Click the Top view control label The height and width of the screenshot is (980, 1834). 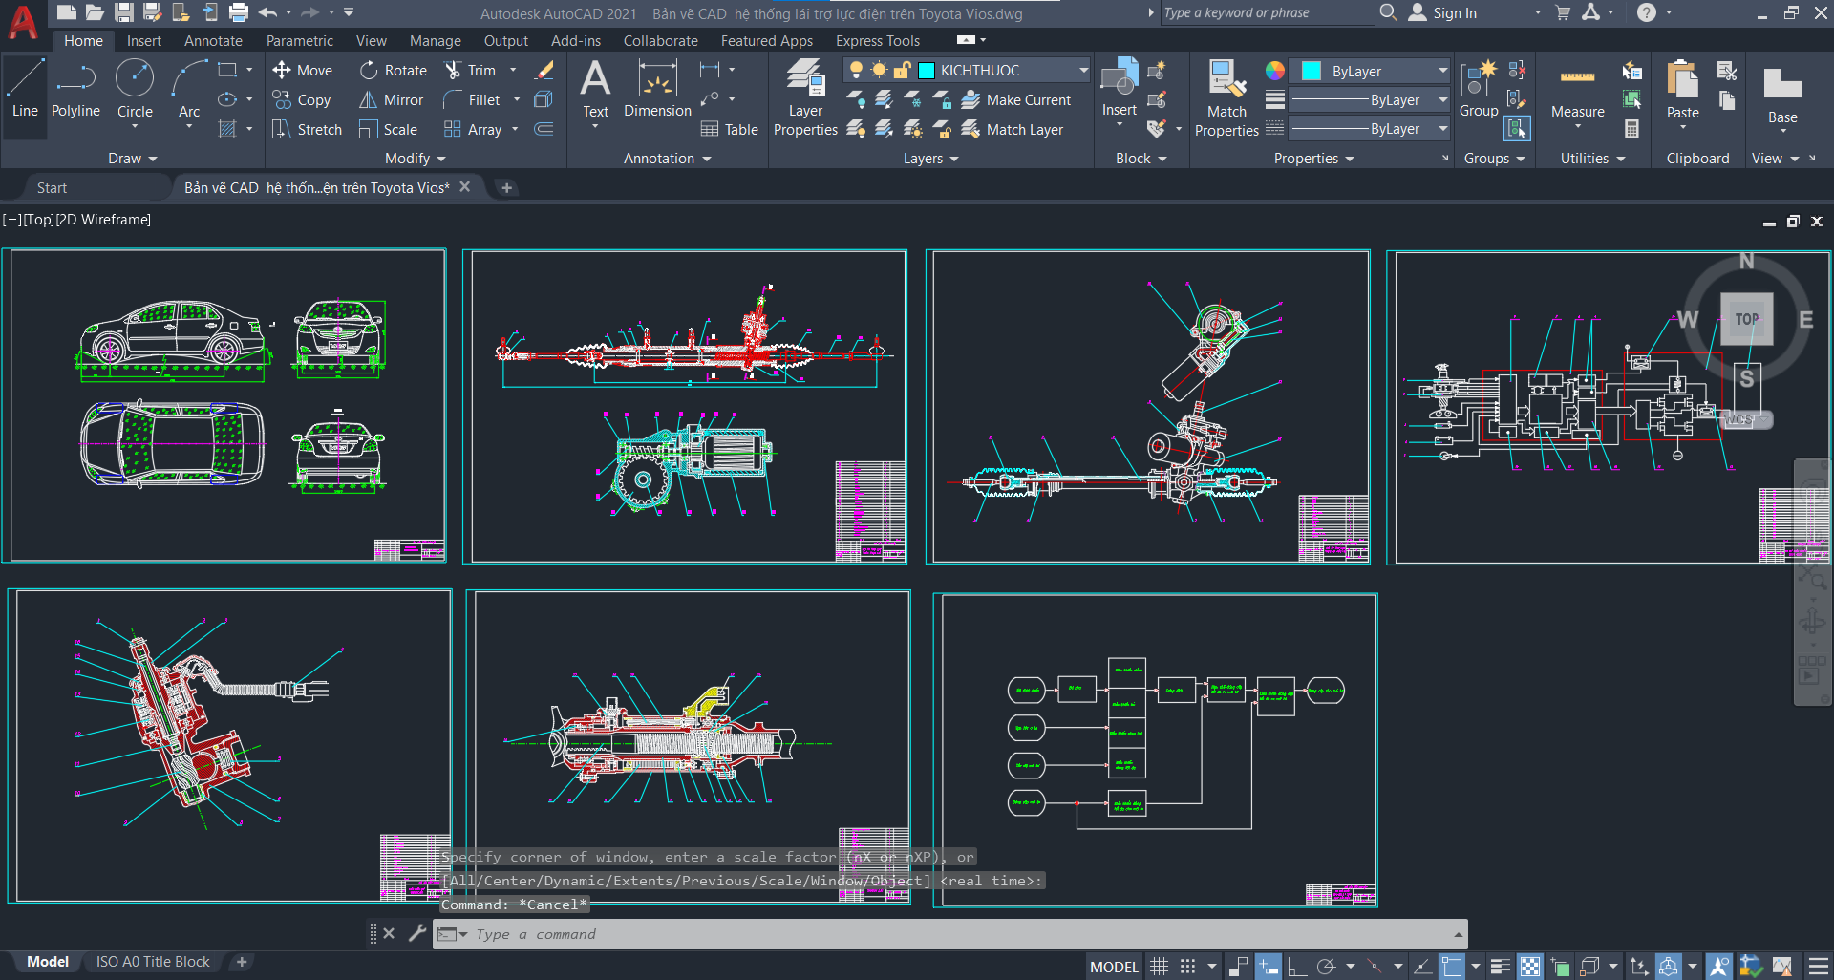pos(39,220)
